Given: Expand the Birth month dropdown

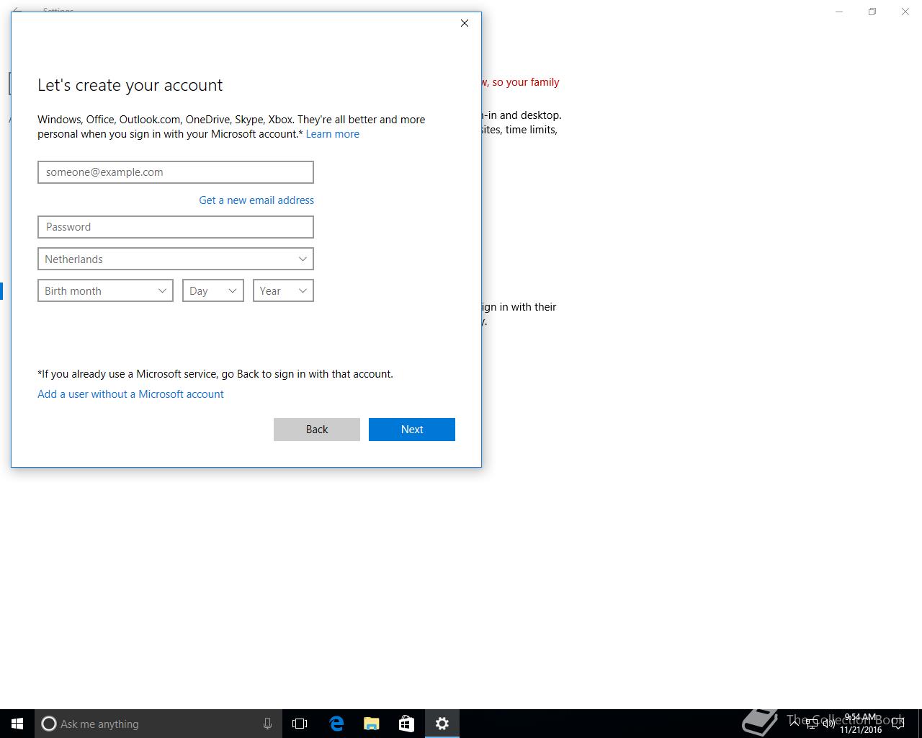Looking at the screenshot, I should coord(105,290).
